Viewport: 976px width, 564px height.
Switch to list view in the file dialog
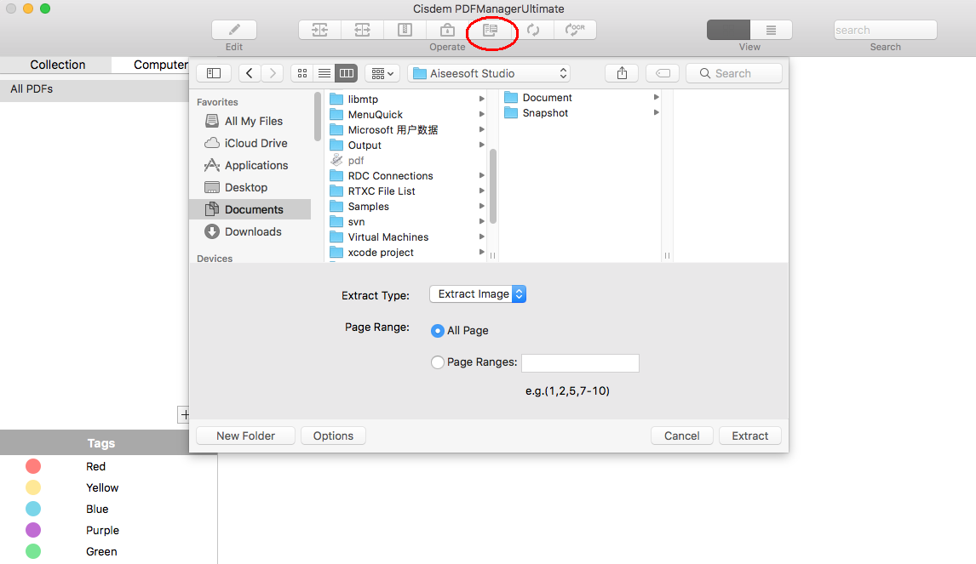324,72
